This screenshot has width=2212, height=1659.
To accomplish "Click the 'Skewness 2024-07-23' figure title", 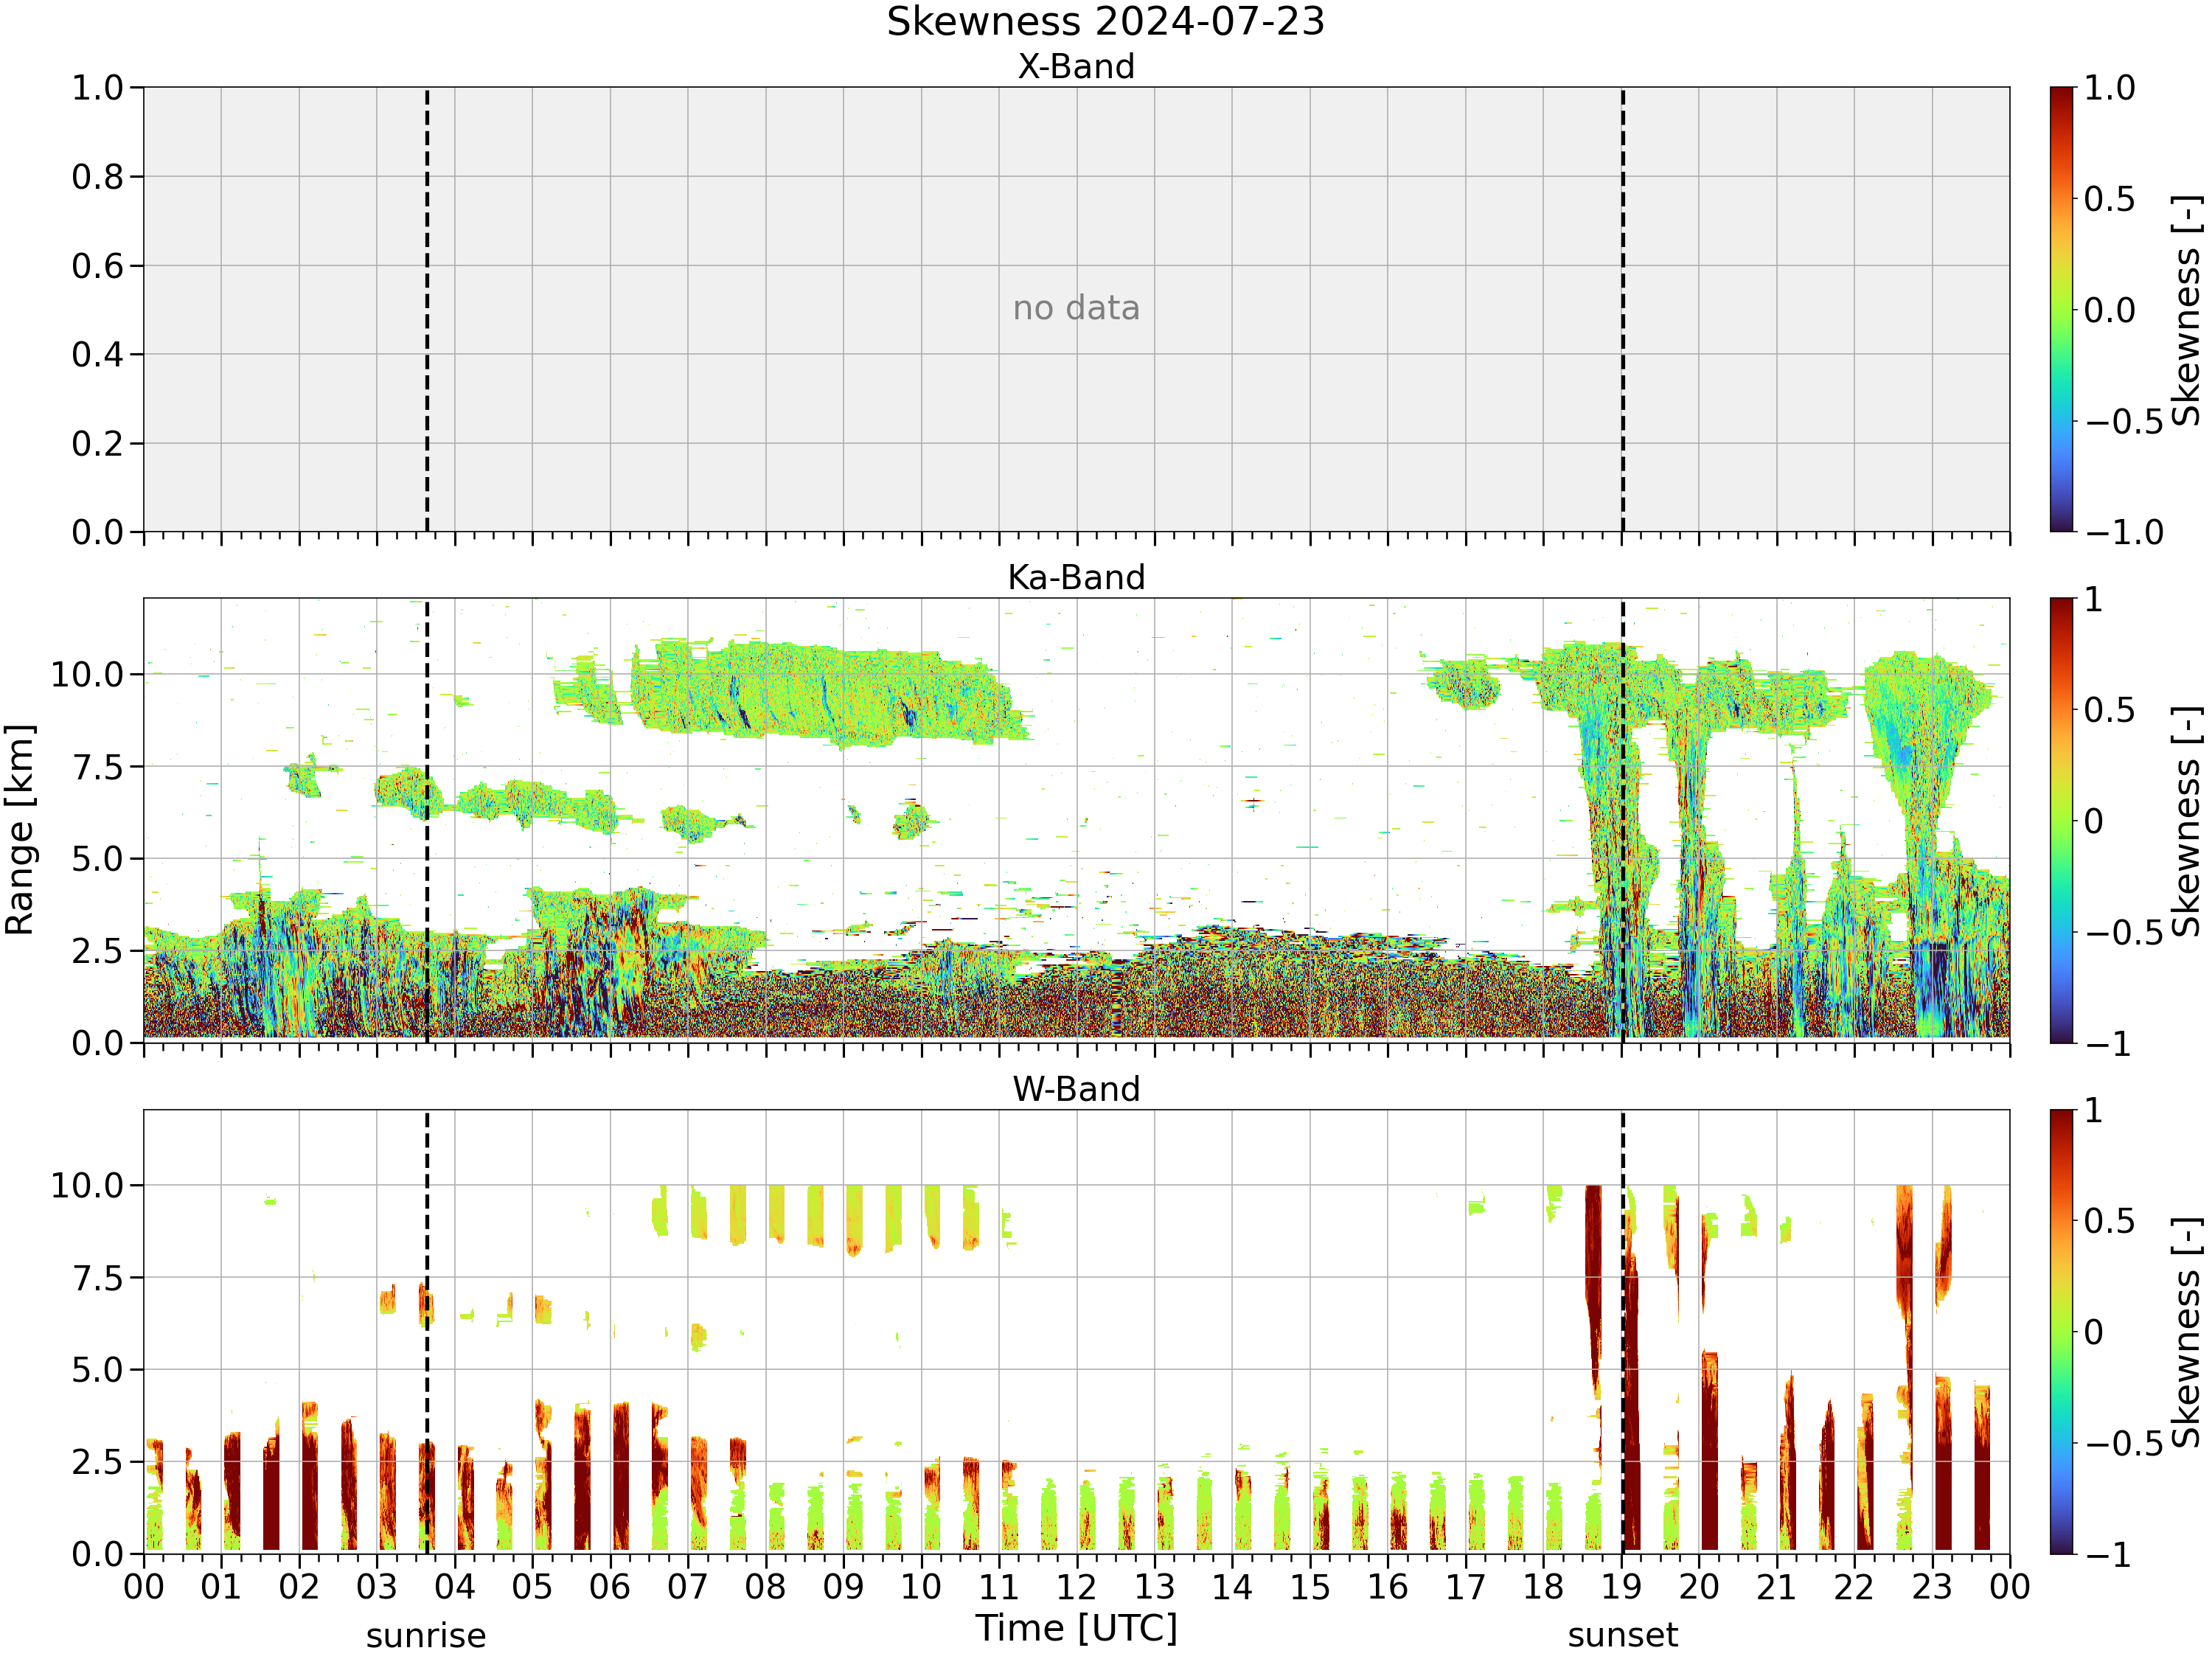I will [x=1105, y=22].
